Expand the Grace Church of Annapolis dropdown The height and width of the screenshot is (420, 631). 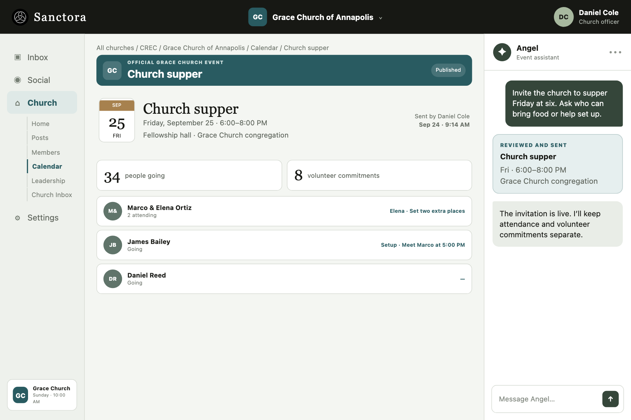click(381, 18)
